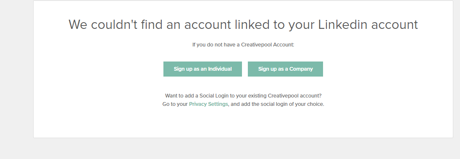Select 'Sign up as an Individual' to register
Screen dimensions: 460x159
(202, 69)
